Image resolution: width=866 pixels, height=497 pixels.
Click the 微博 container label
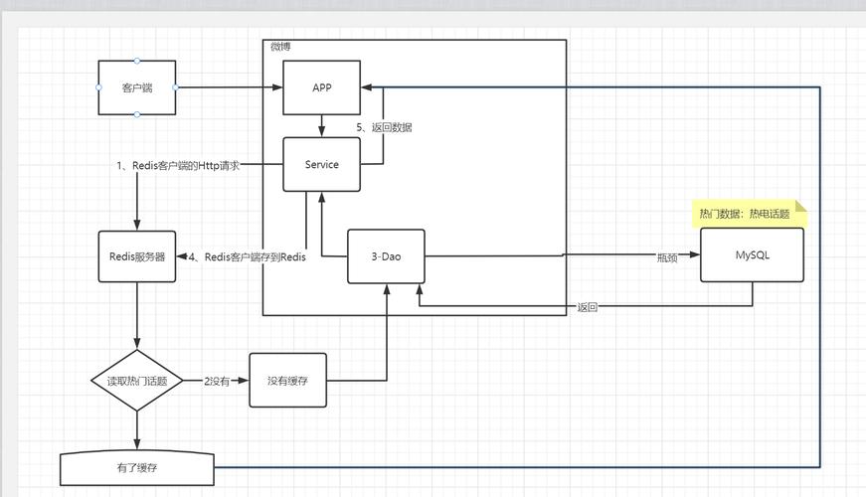pos(280,47)
